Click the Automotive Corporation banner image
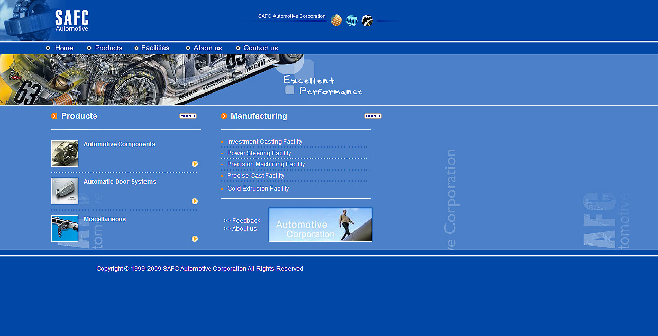Image resolution: width=658 pixels, height=336 pixels. pos(320,225)
